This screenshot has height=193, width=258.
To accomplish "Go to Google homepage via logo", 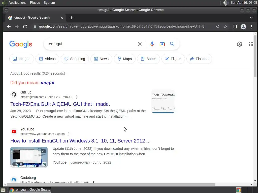I will 21,44.
